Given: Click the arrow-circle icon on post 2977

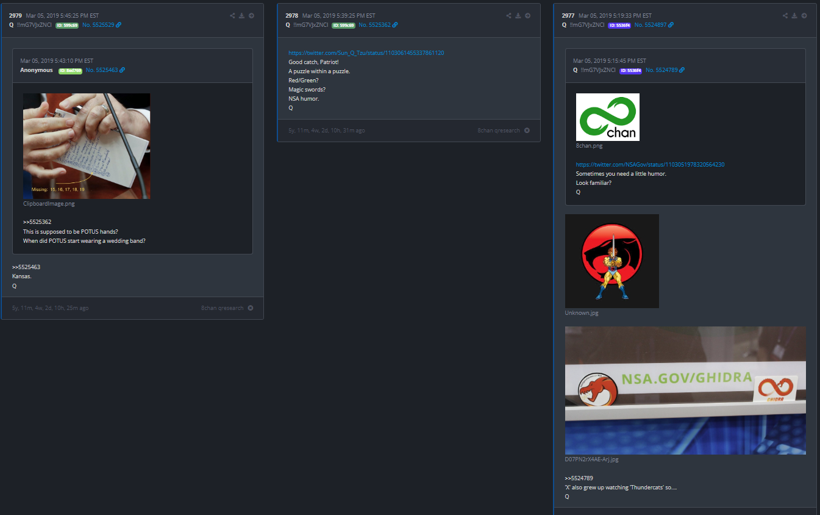Looking at the screenshot, I should (x=804, y=16).
